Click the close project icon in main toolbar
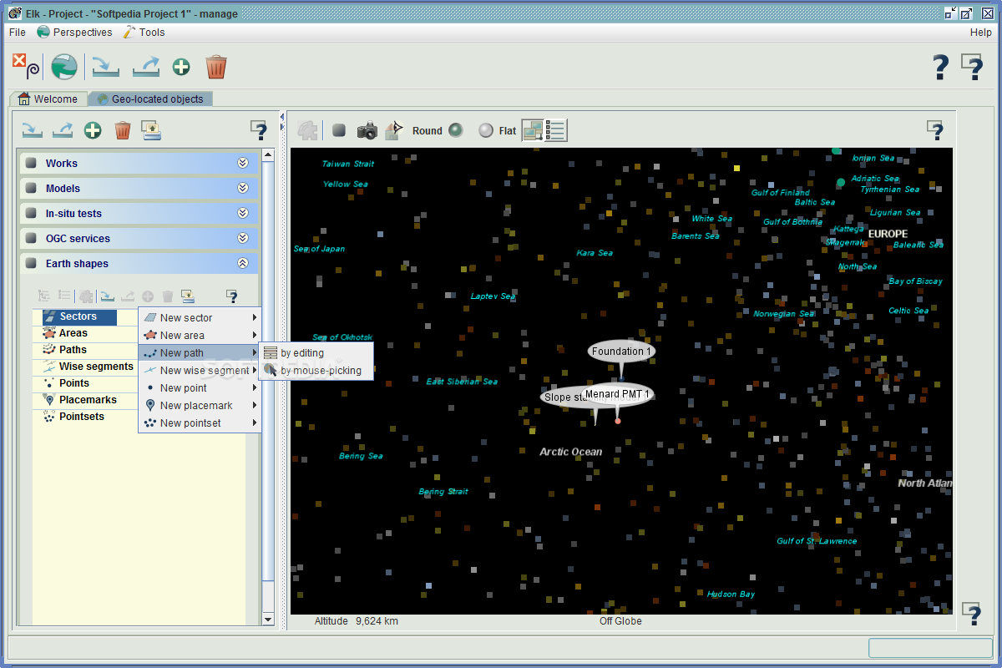The height and width of the screenshot is (668, 1002). [25, 67]
